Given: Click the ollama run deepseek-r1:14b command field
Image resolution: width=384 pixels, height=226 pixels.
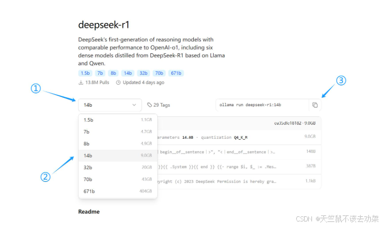Looking at the screenshot, I should pos(262,105).
